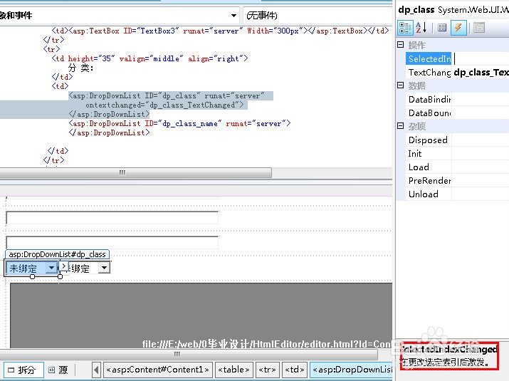509x381 pixels.
Task: Switch Properties panel to Categorized view
Action: point(405,28)
